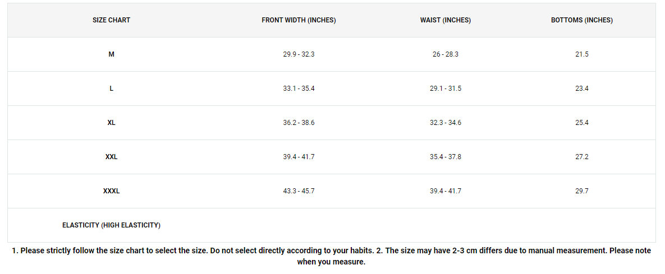Click the XL size row label
Image resolution: width=665 pixels, height=274 pixels.
pos(111,123)
